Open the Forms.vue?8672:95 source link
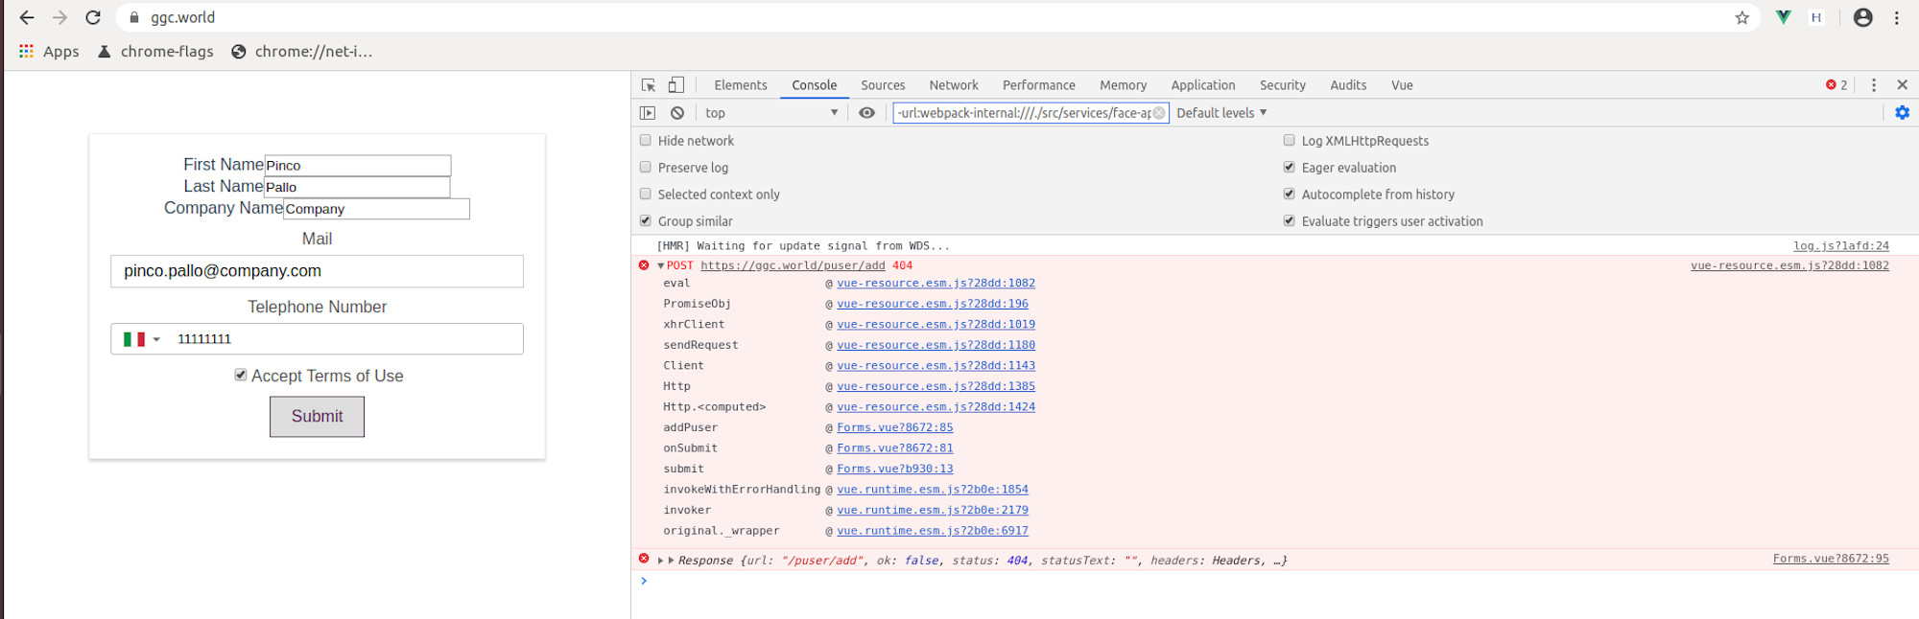The image size is (1919, 619). click(1831, 559)
